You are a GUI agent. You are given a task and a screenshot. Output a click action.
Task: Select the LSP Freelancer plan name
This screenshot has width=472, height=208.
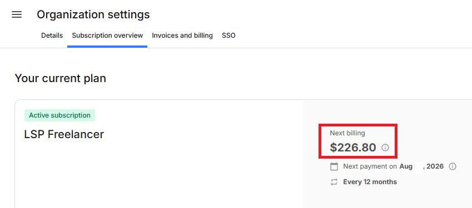point(64,134)
